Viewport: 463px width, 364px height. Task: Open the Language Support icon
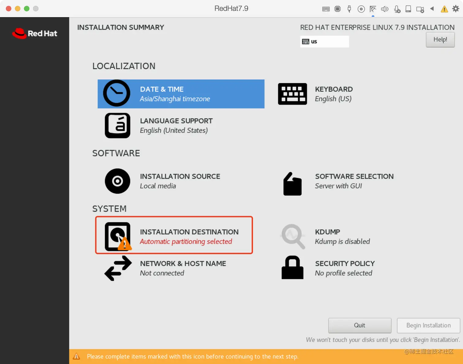pos(118,125)
